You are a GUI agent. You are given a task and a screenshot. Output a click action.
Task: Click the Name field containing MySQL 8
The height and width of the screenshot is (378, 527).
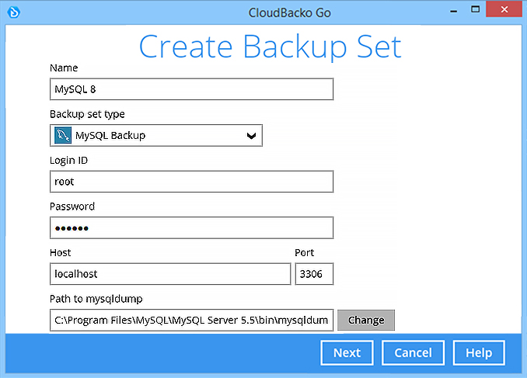[191, 89]
